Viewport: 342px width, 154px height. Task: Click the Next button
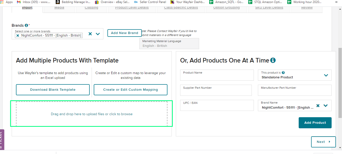pos(324,142)
